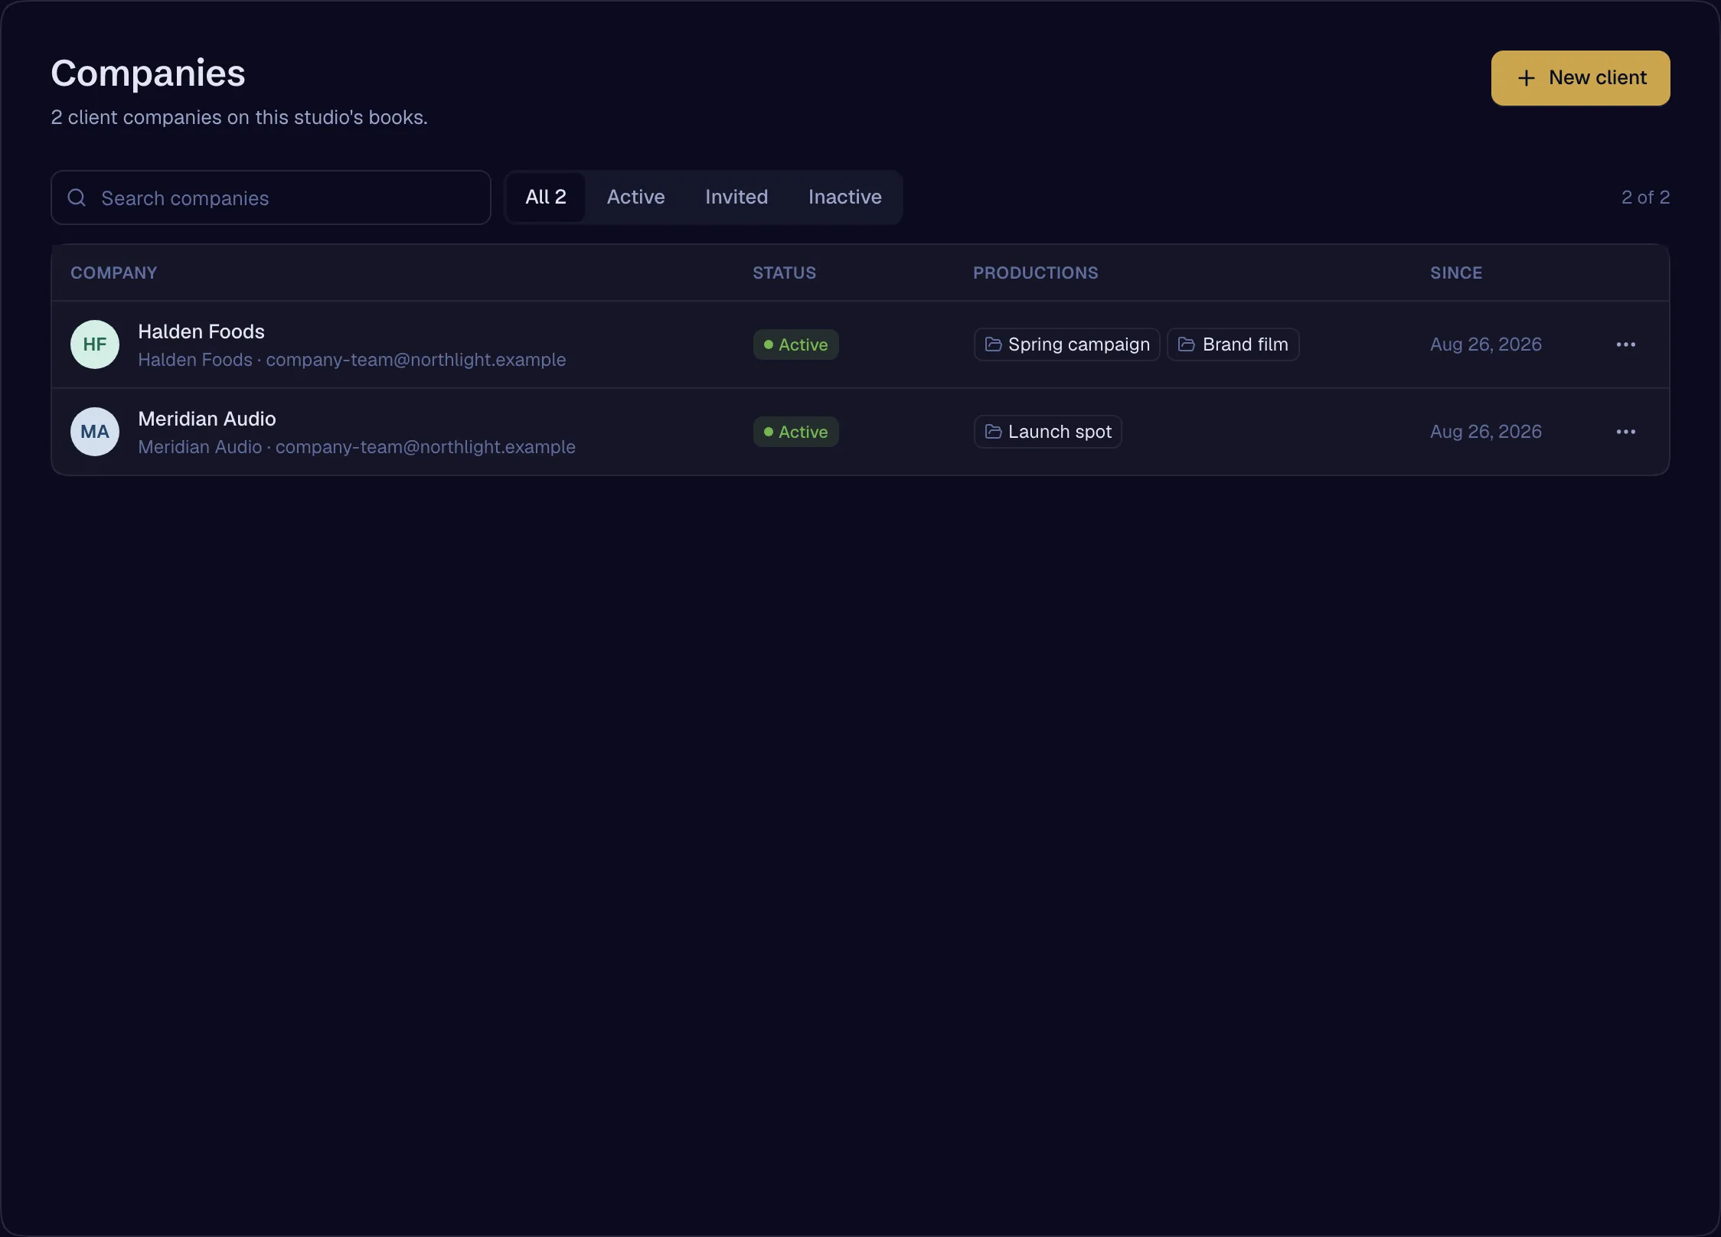Click the search magnifier icon

click(x=77, y=197)
